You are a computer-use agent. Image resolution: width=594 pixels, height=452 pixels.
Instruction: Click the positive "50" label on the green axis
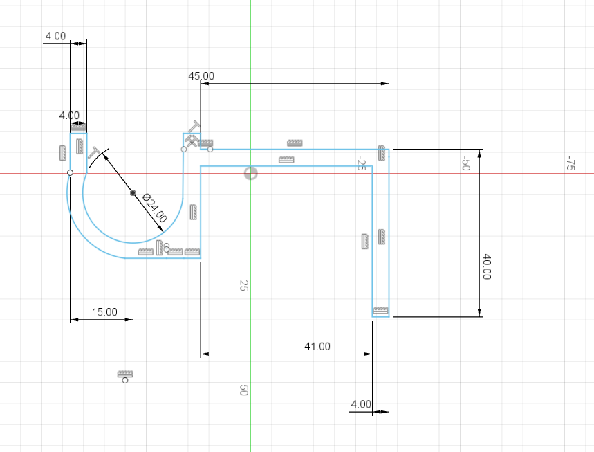point(244,390)
